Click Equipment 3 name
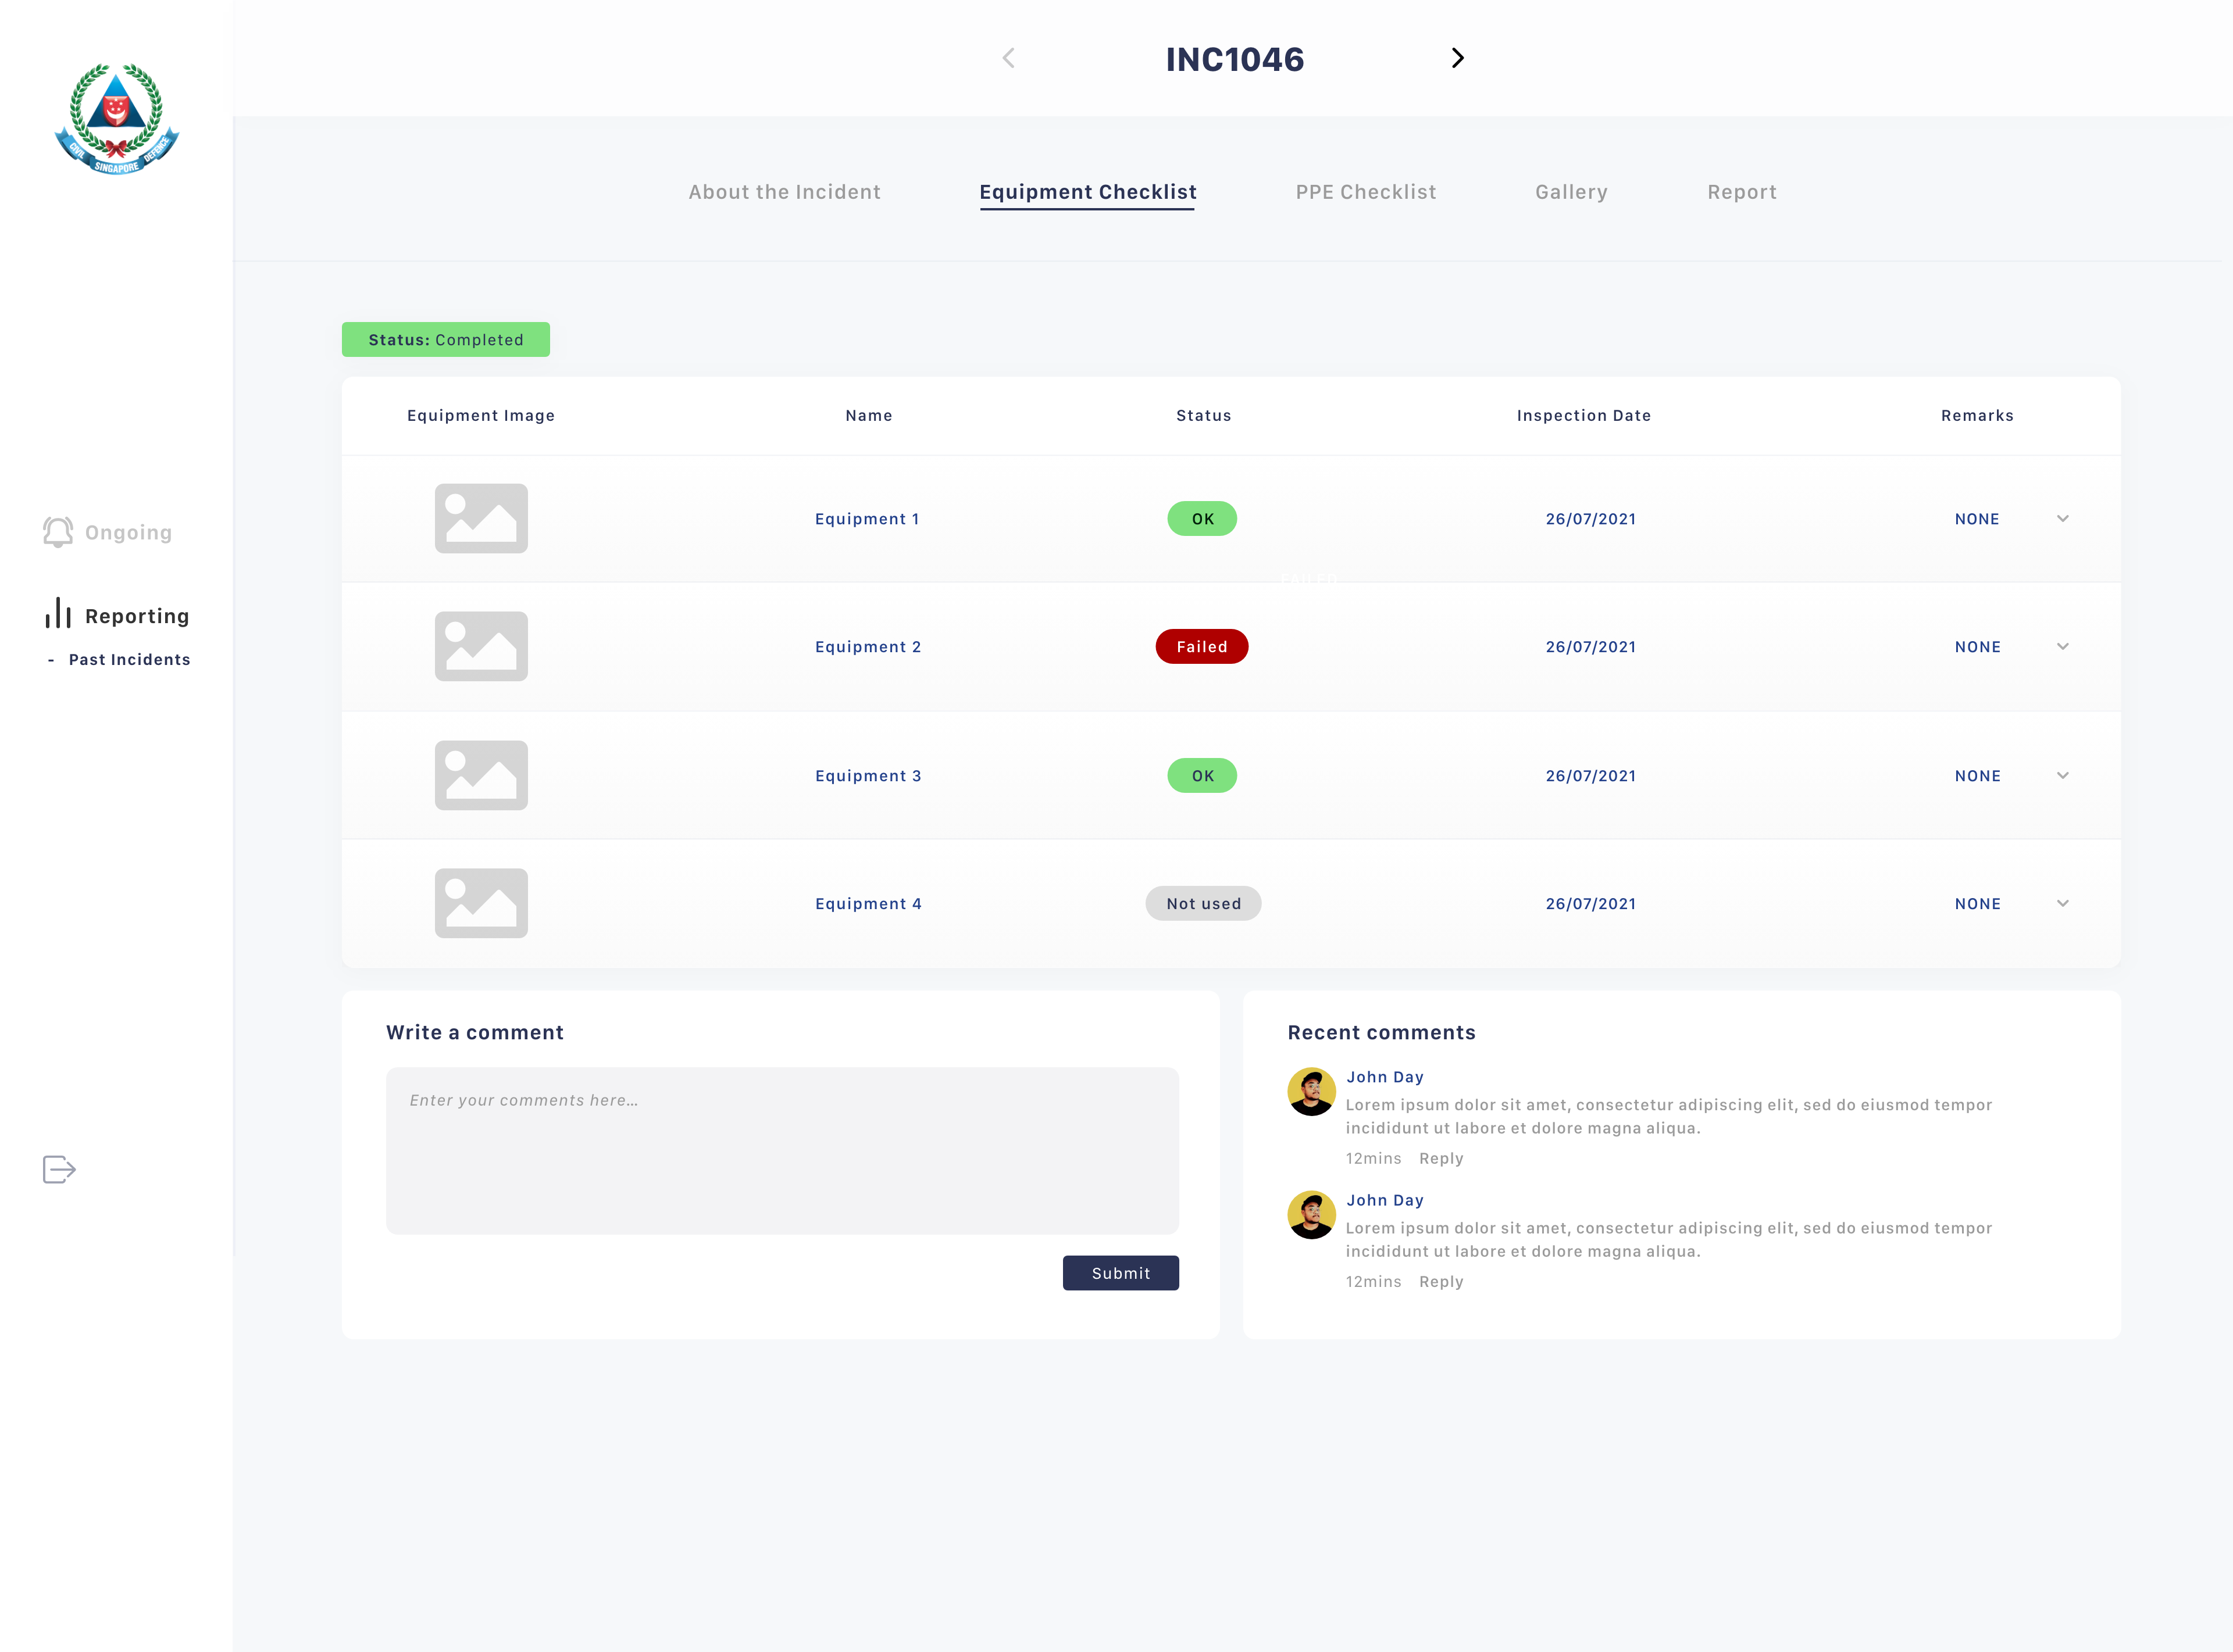The width and height of the screenshot is (2233, 1652). (868, 776)
